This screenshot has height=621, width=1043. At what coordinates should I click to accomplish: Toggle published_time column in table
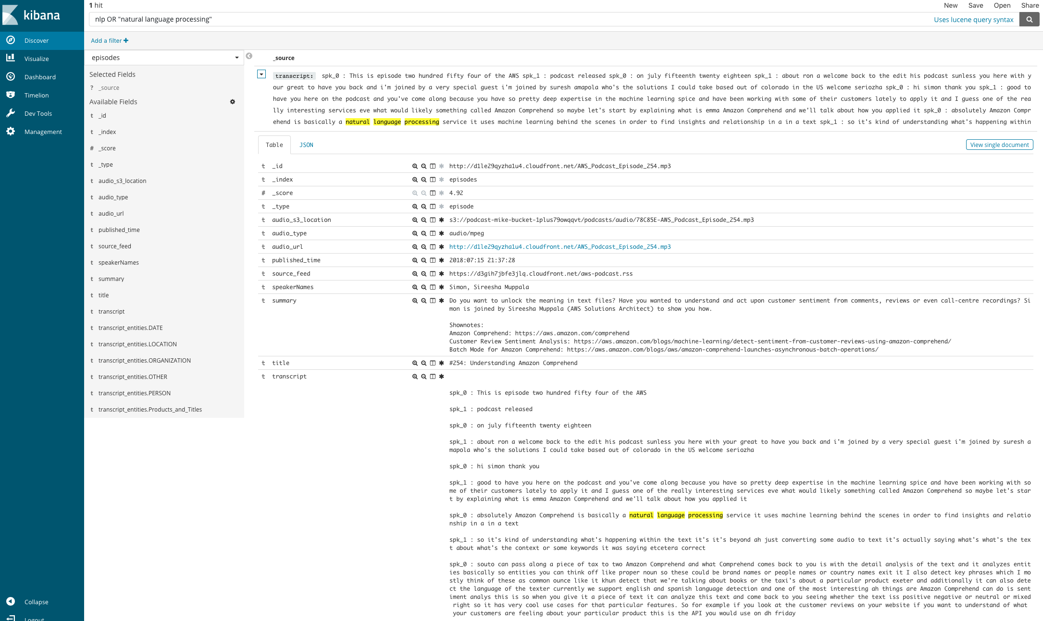pyautogui.click(x=433, y=260)
